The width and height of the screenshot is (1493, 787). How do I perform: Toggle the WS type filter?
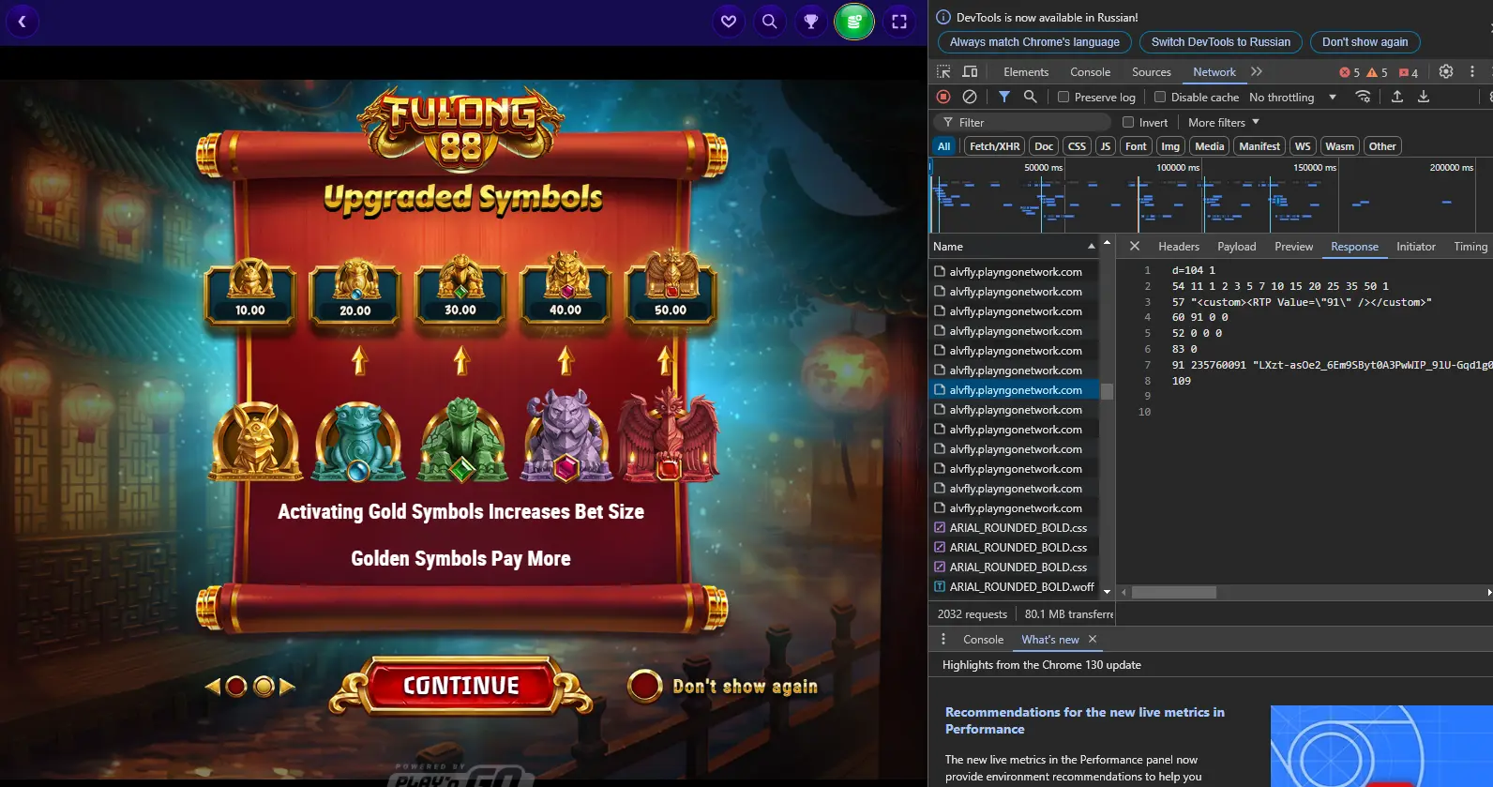(1303, 146)
